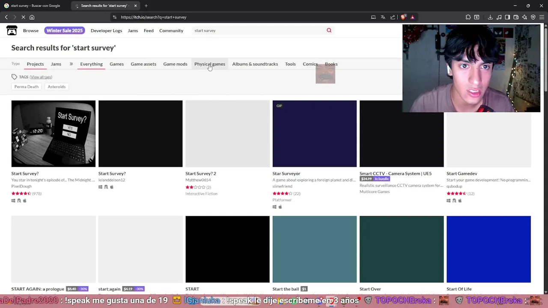Viewport: 548px width, 308px height.
Task: Open the 'Start the ball' title
Action: point(286,289)
